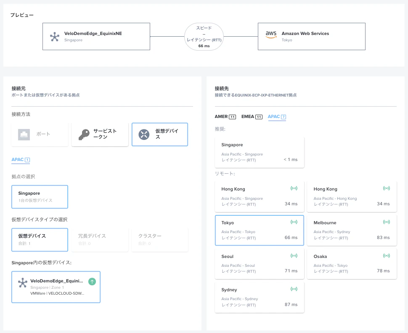The width and height of the screenshot is (408, 333).
Task: Click the 接続先 section heading
Action: click(222, 89)
